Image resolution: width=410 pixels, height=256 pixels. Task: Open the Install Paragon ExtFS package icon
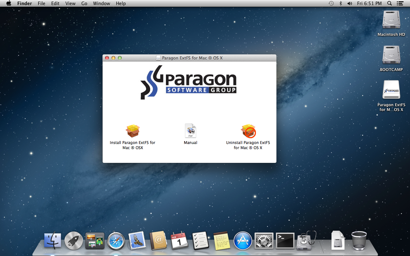tap(133, 131)
